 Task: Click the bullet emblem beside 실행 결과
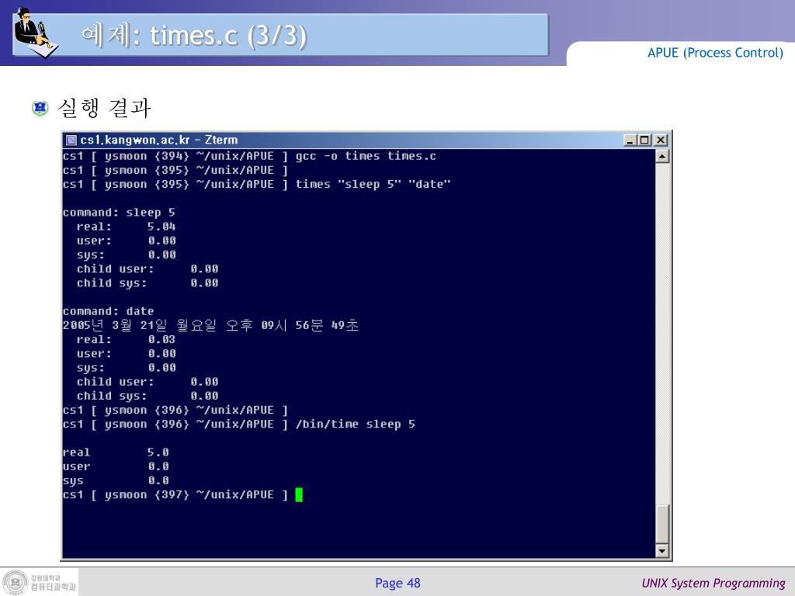(x=40, y=108)
